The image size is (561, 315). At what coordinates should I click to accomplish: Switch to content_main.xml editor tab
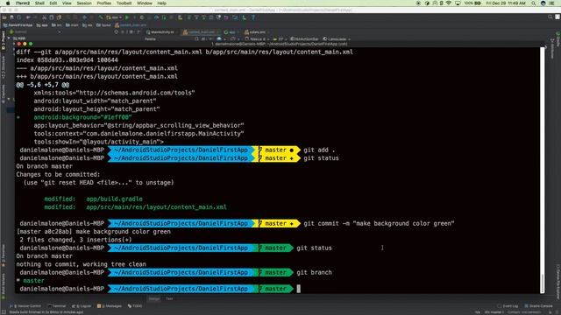point(200,32)
